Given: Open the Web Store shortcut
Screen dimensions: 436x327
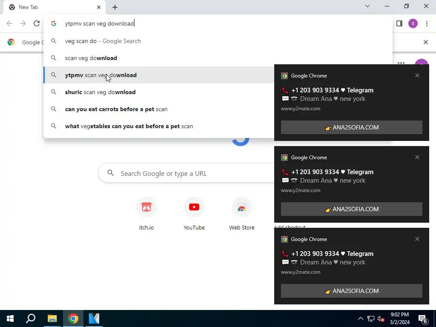Looking at the screenshot, I should point(242,214).
